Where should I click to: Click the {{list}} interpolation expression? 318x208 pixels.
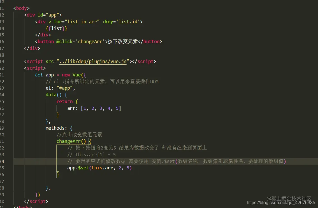(x=56, y=28)
